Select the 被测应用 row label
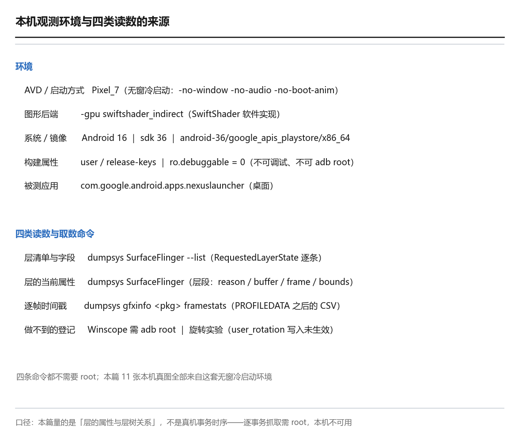519x440 pixels. click(x=41, y=186)
